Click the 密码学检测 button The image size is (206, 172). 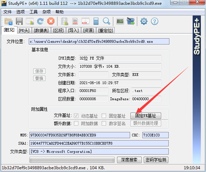(156, 160)
